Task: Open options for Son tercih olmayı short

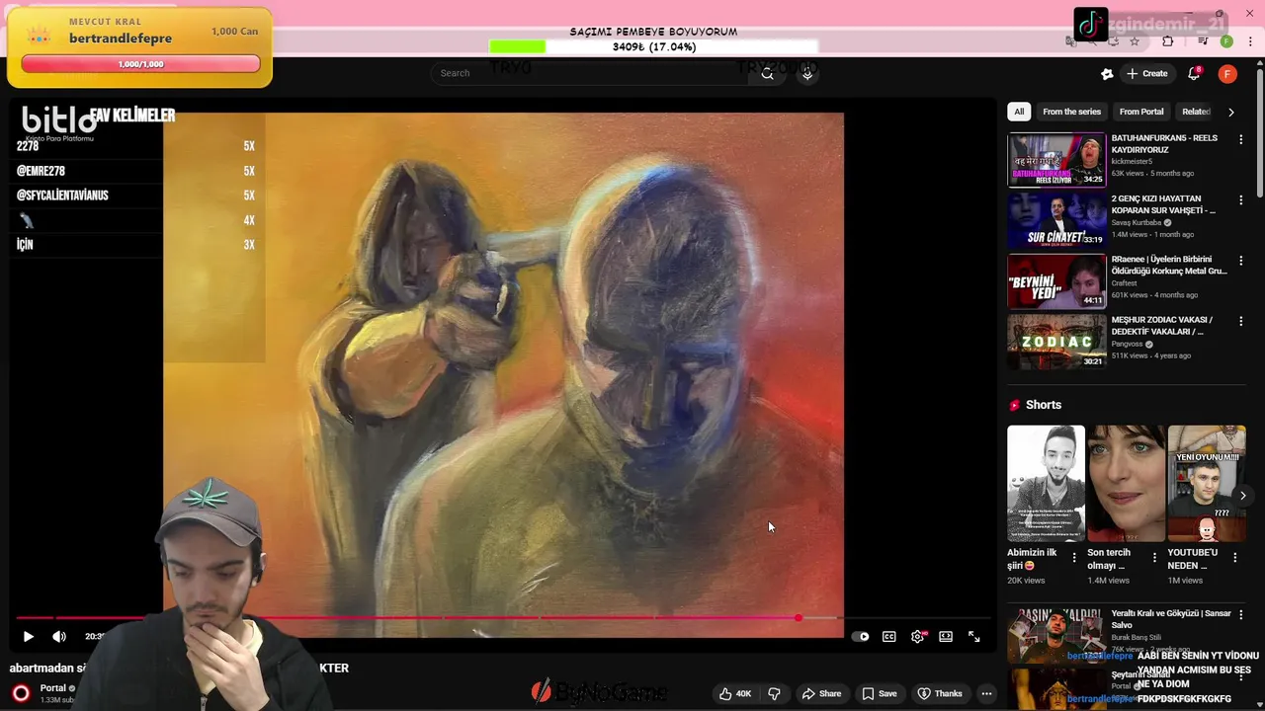Action: click(x=1154, y=558)
